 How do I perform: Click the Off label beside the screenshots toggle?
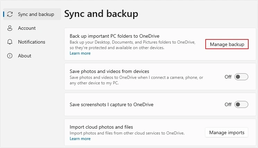point(228,104)
